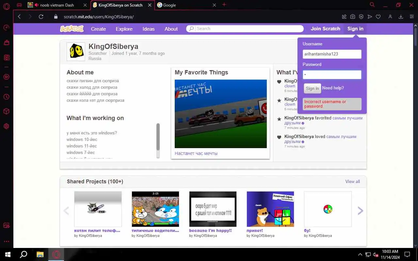Viewport: 418px width, 261px height.
Task: Expand hidden system tray icons
Action: (x=360, y=254)
